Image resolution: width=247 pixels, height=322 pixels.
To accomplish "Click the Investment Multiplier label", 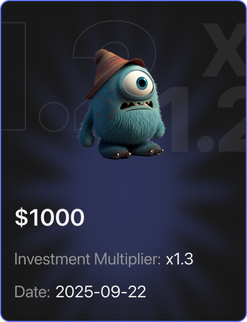I will pyautogui.click(x=88, y=259).
